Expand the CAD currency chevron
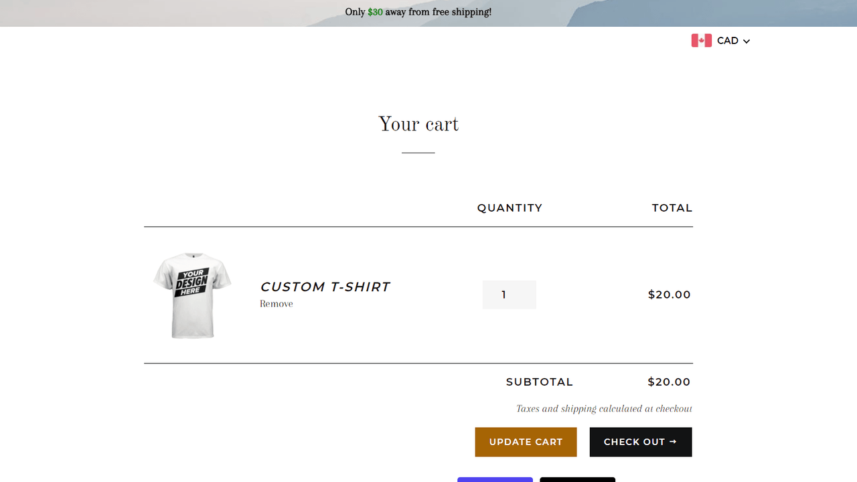This screenshot has height=482, width=857. (x=747, y=42)
